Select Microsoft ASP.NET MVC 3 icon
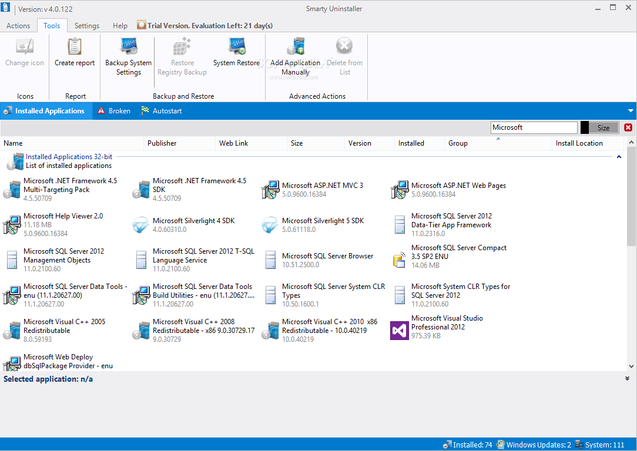 [270, 190]
